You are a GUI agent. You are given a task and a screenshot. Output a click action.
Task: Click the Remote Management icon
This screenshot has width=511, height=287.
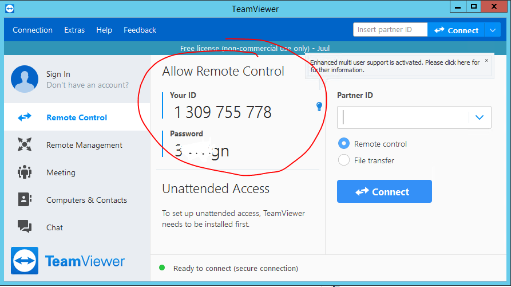[25, 144]
